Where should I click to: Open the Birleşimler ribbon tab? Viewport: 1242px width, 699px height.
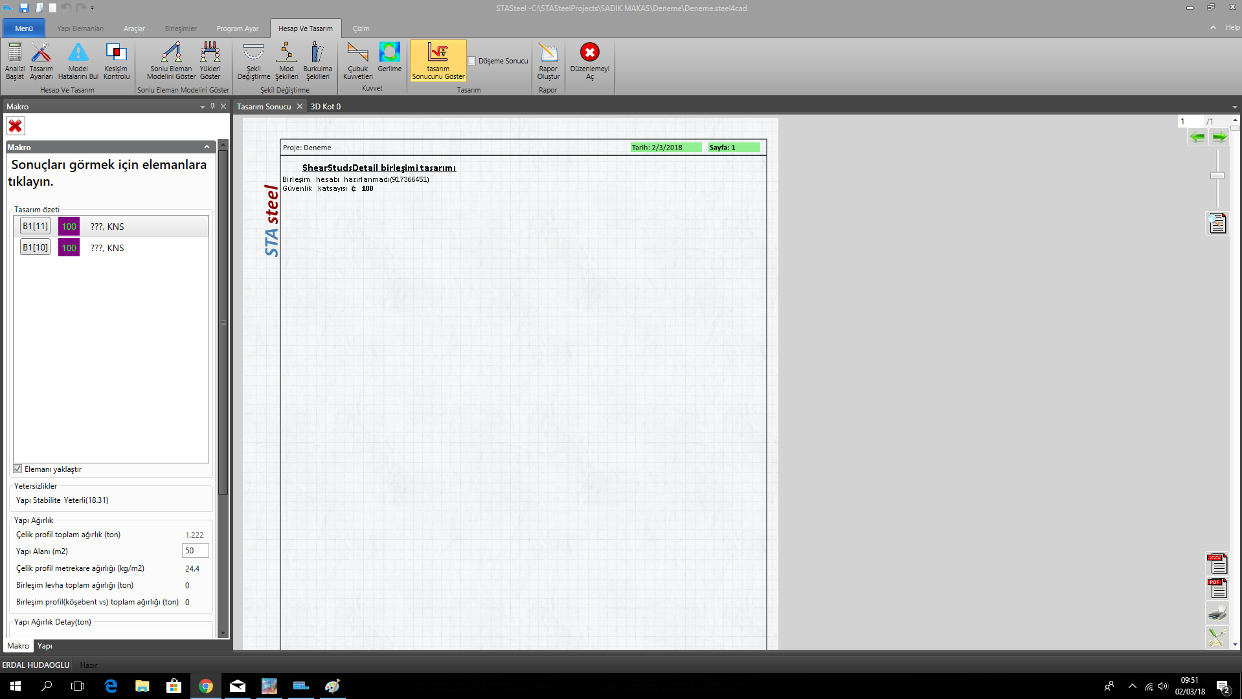coord(180,28)
